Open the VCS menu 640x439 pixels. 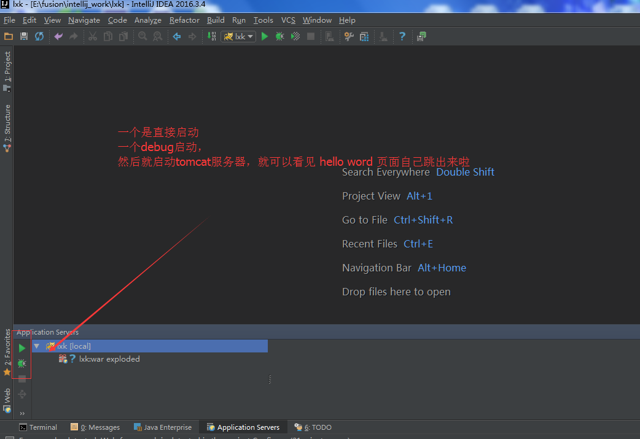(288, 20)
